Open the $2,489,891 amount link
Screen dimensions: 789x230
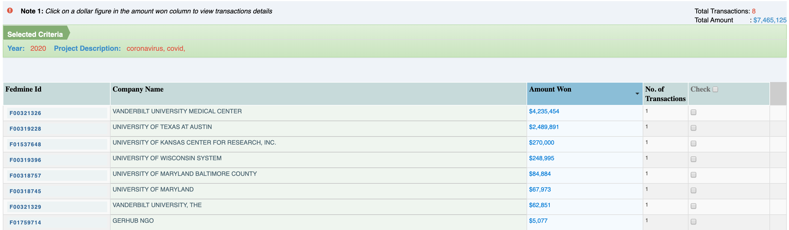coord(544,127)
